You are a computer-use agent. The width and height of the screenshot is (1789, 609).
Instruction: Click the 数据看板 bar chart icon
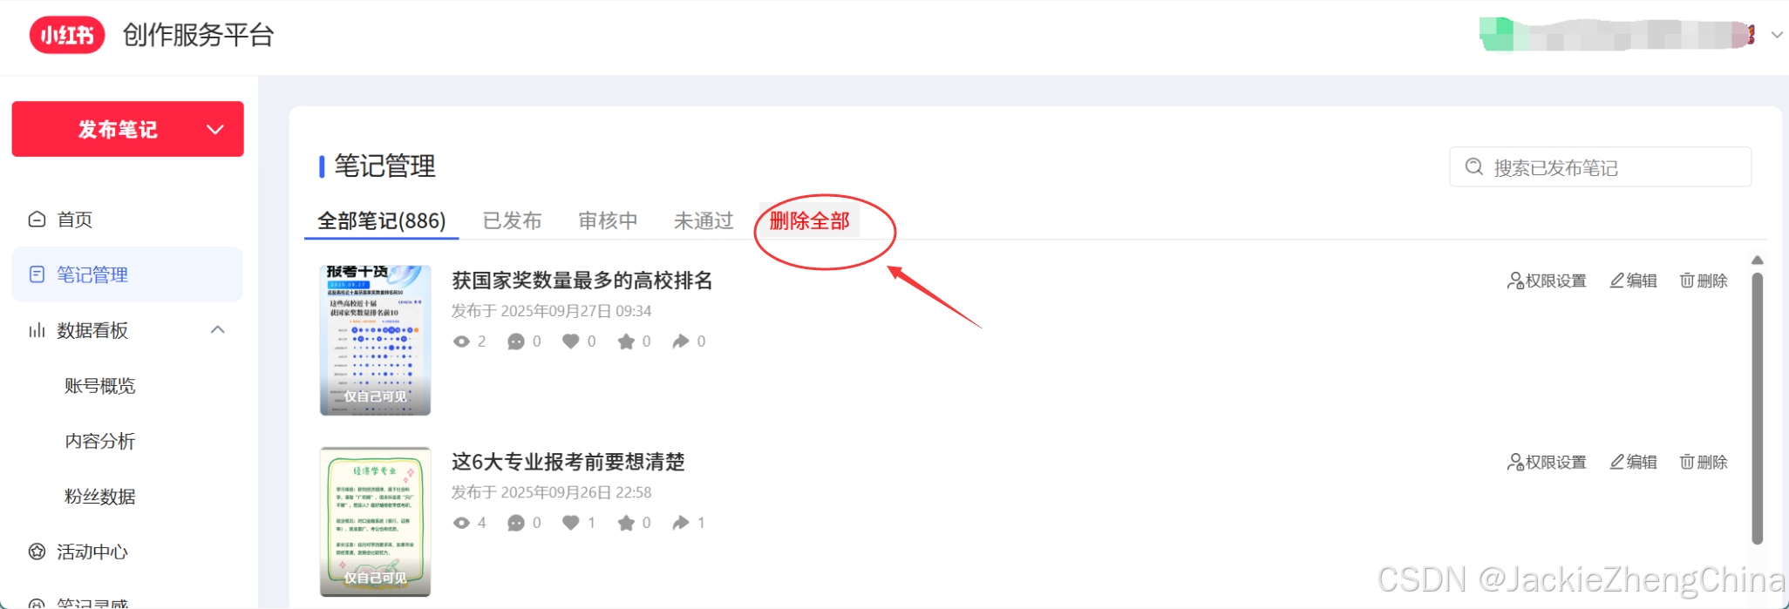click(x=37, y=330)
